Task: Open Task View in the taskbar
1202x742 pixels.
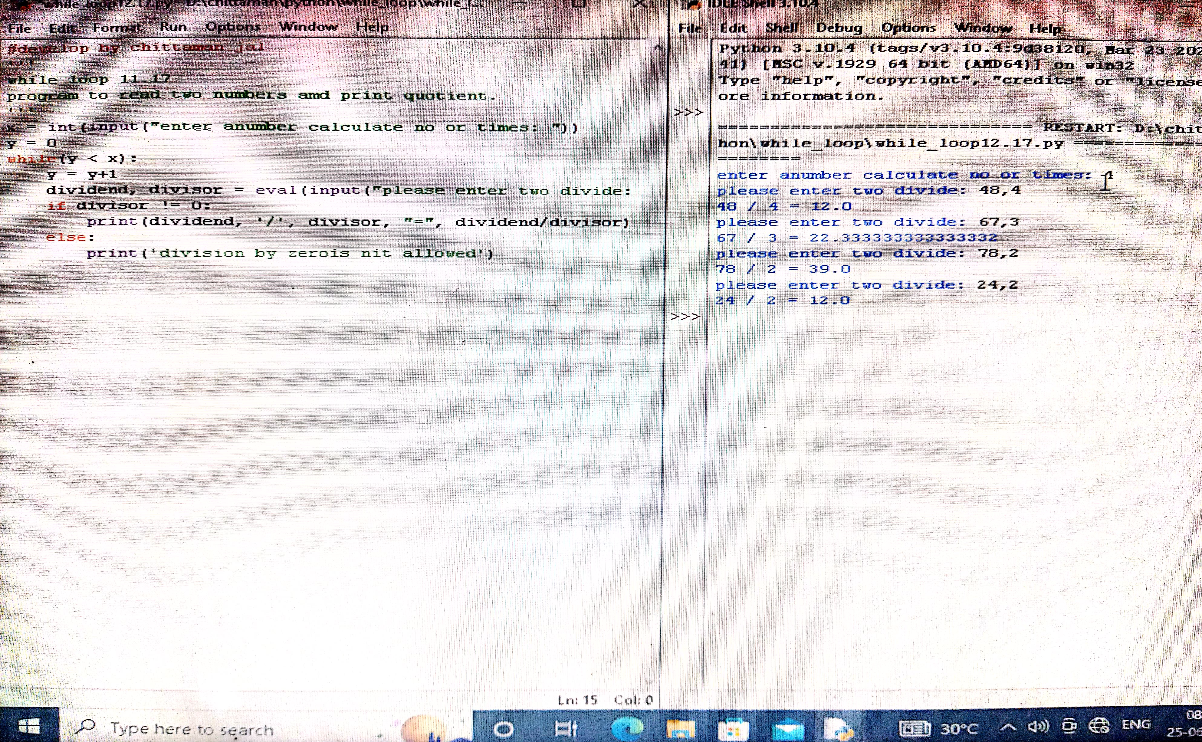Action: [x=566, y=729]
